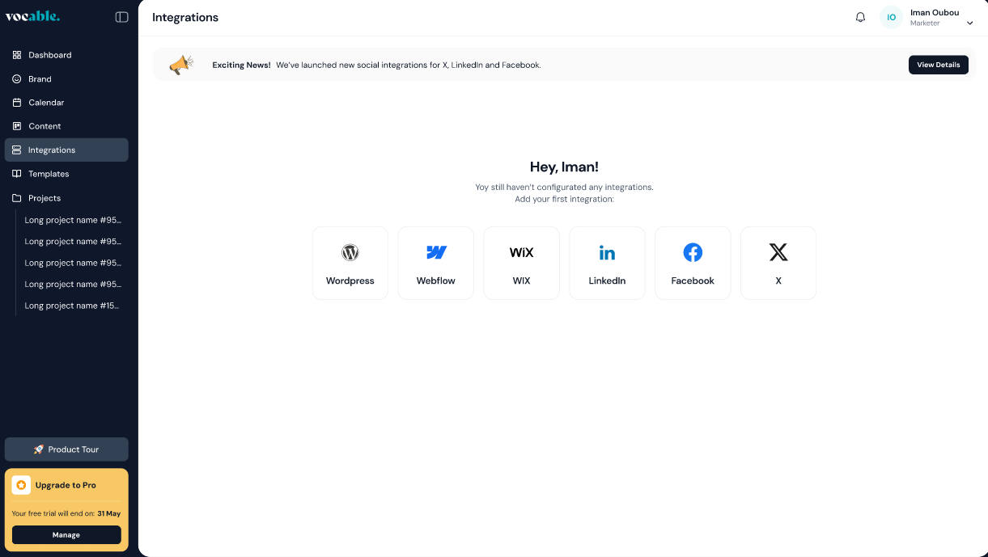This screenshot has width=988, height=557.
Task: Open the Templates section
Action: [x=50, y=174]
